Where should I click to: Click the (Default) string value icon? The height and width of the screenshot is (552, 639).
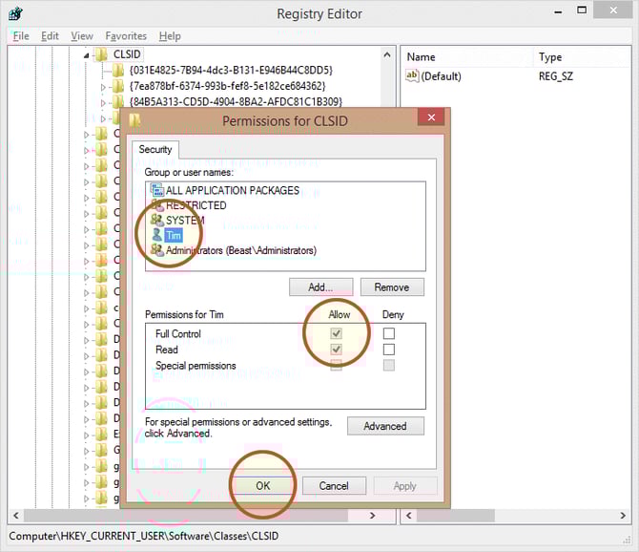coord(413,75)
